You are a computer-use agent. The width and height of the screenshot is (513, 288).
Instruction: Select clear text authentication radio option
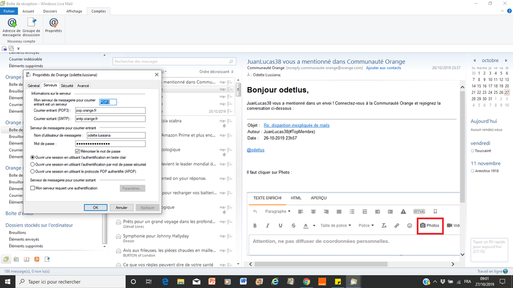[x=32, y=157]
